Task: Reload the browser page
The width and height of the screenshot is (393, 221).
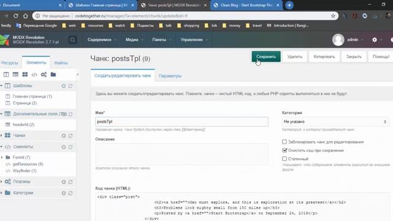Action: [15, 16]
